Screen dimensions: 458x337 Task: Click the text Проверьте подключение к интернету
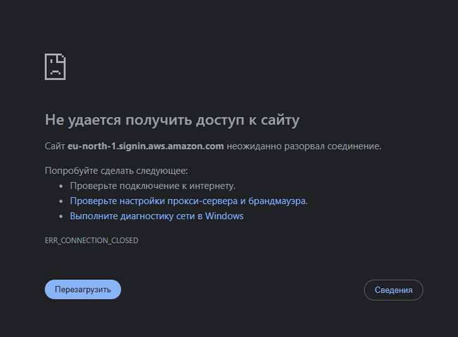point(153,186)
